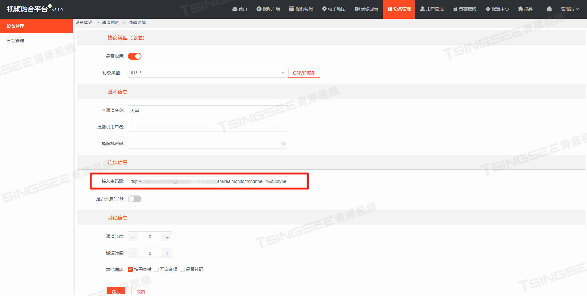Toggle the 是否启用 switch

(x=135, y=56)
